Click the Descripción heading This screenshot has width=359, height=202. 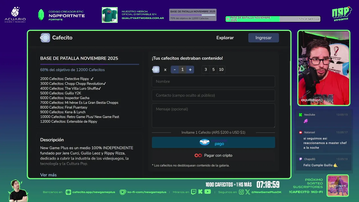tap(52, 140)
